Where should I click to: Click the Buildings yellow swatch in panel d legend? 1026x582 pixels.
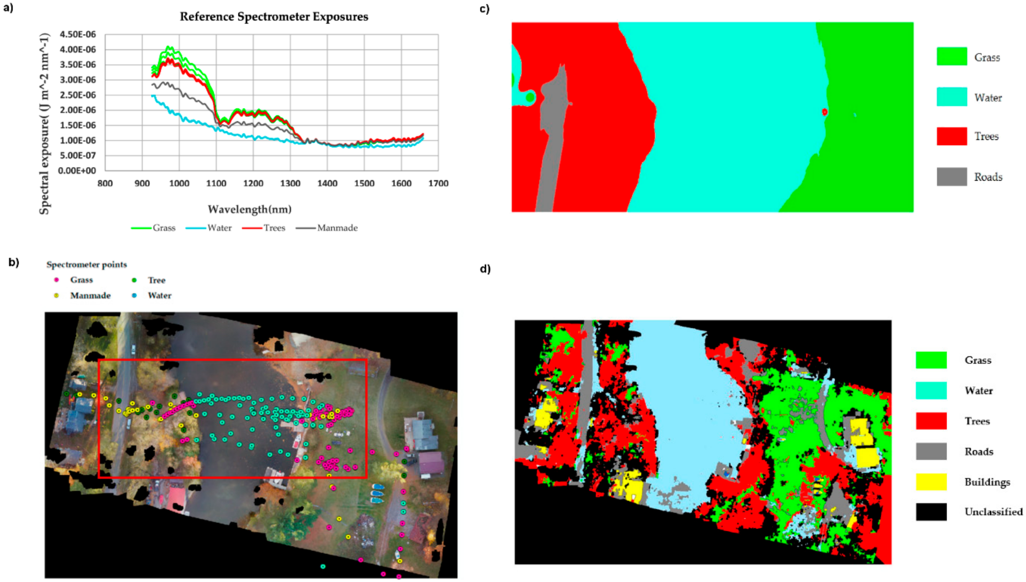coord(931,482)
